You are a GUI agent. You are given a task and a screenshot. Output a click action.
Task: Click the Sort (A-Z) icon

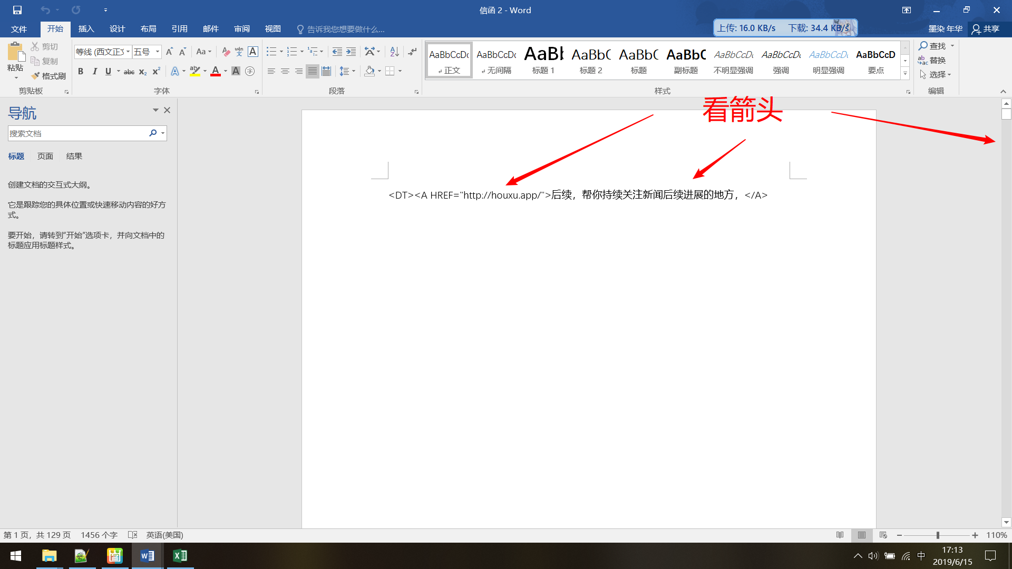point(394,52)
